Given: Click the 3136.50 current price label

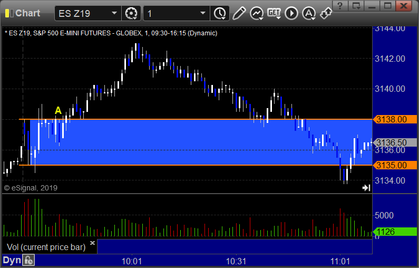Looking at the screenshot, I should coord(395,142).
